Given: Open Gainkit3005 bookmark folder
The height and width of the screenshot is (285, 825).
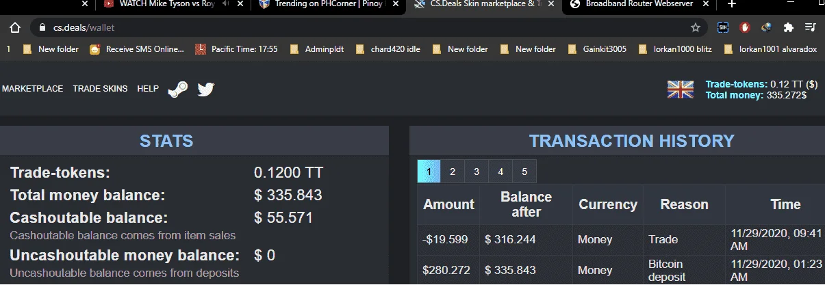Looking at the screenshot, I should tap(597, 49).
